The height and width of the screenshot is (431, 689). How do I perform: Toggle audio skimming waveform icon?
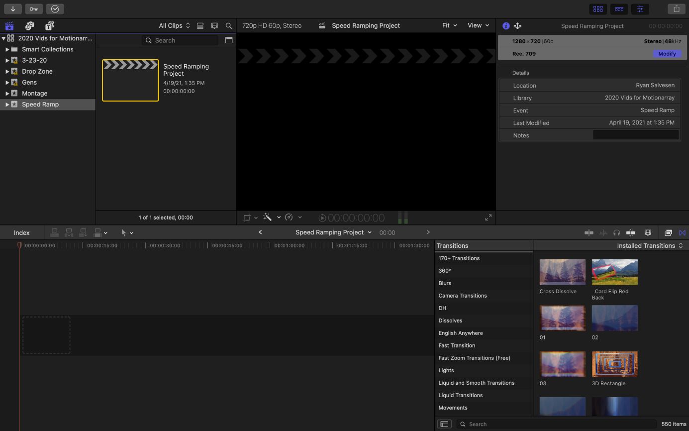point(602,232)
